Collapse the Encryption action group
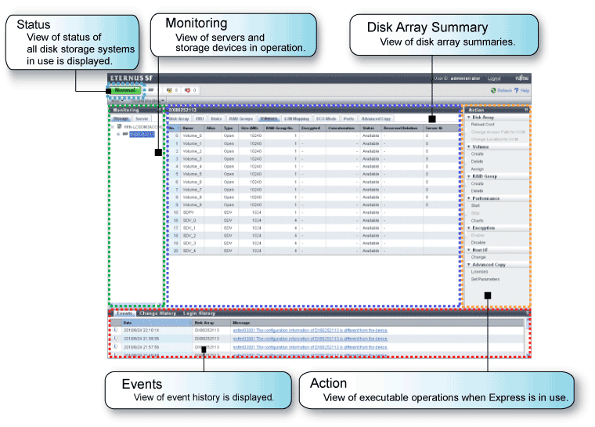 pyautogui.click(x=469, y=228)
